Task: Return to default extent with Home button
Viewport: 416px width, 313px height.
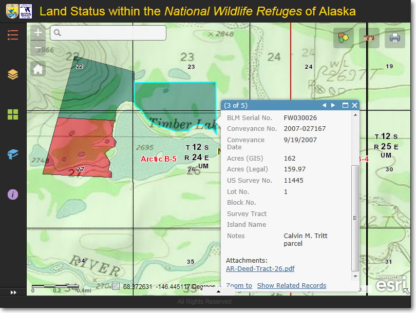Action: [x=38, y=69]
